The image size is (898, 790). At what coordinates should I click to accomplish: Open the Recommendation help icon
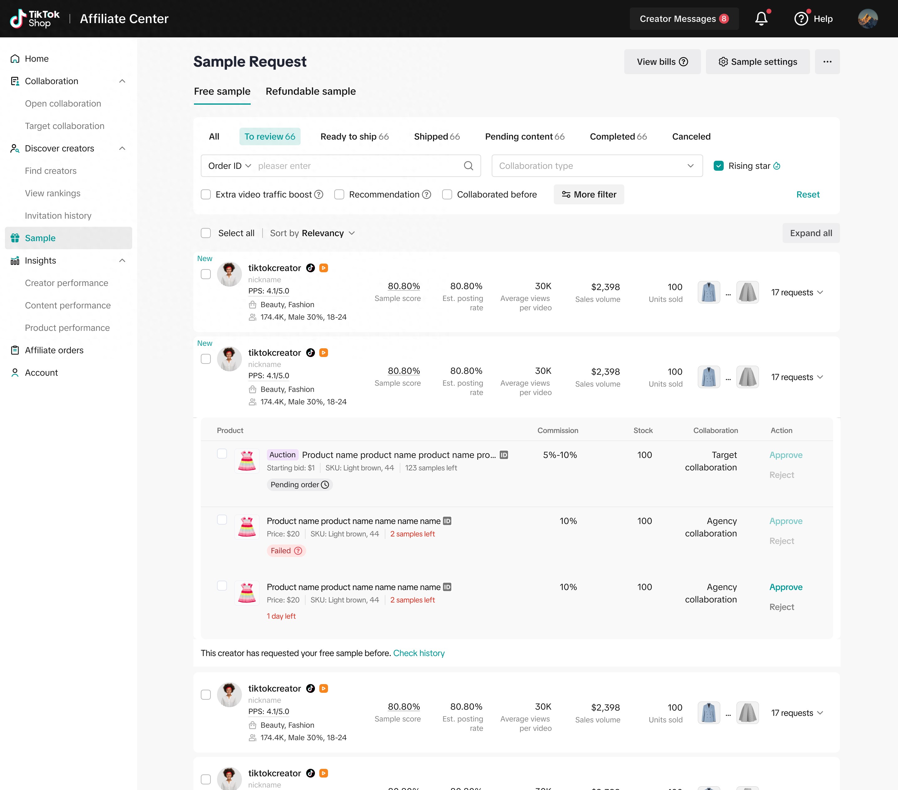tap(426, 194)
